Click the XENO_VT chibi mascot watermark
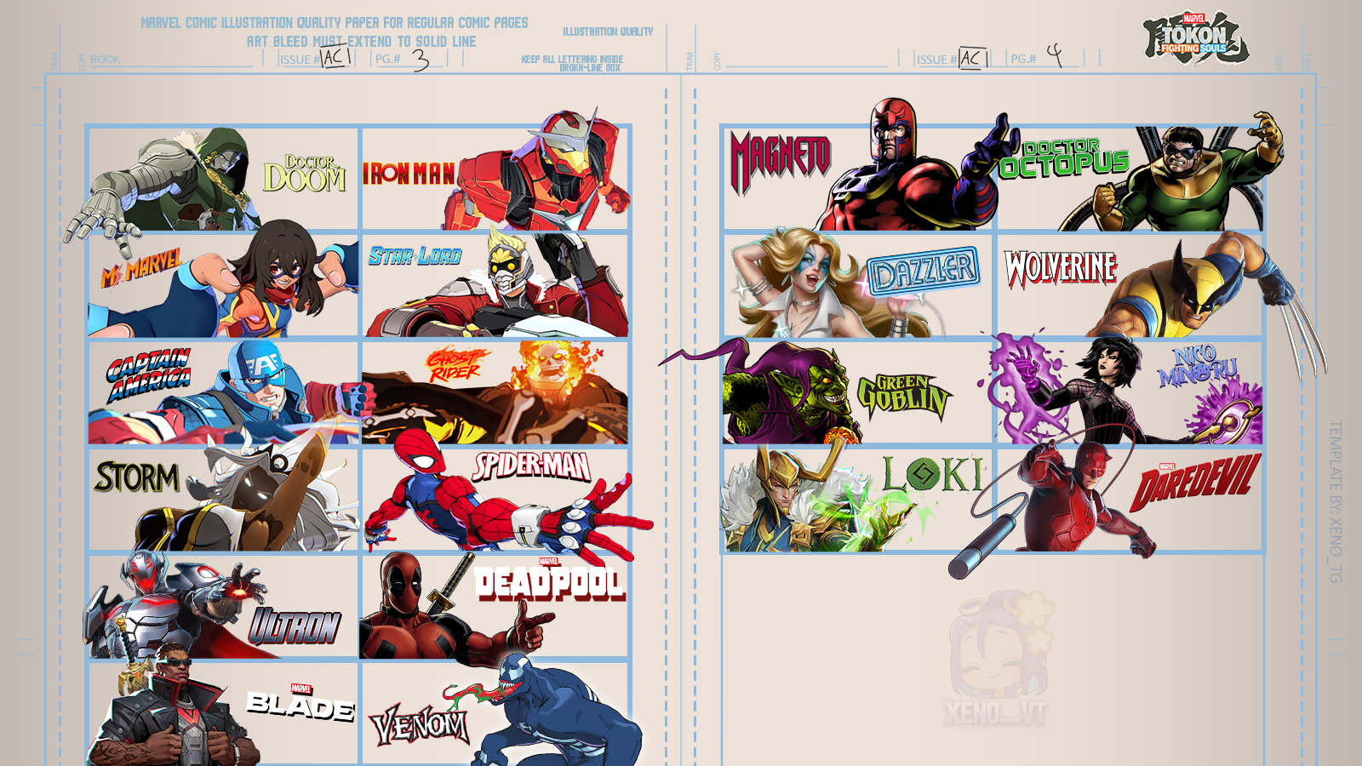The height and width of the screenshot is (766, 1362). tap(995, 660)
